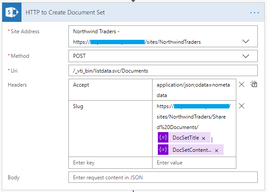Screen dimensions: 267x192
Task: Switch headers to text mode
Action: coord(253,84)
